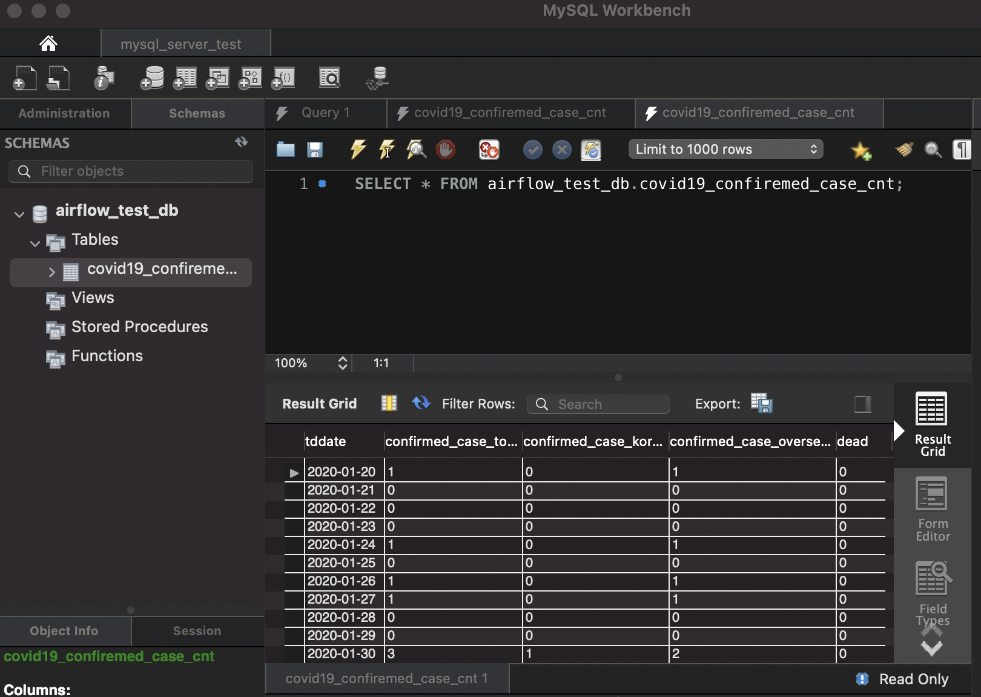Switch to Session tab
This screenshot has width=981, height=697.
click(197, 631)
